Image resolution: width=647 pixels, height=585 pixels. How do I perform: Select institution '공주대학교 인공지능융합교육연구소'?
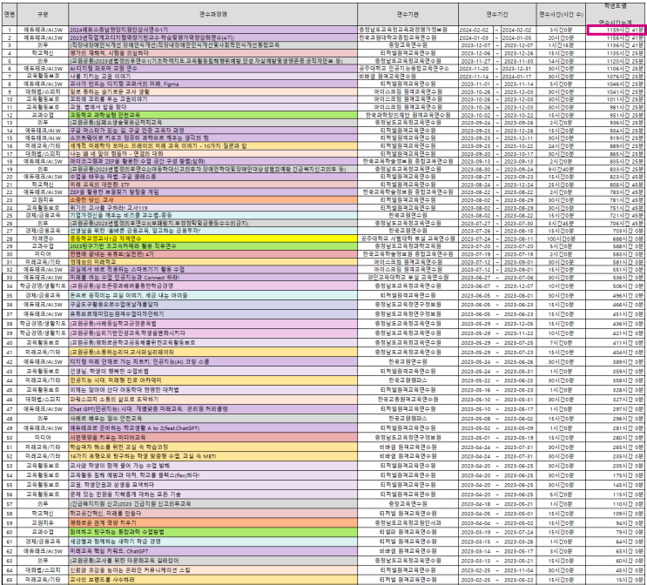[x=408, y=69]
